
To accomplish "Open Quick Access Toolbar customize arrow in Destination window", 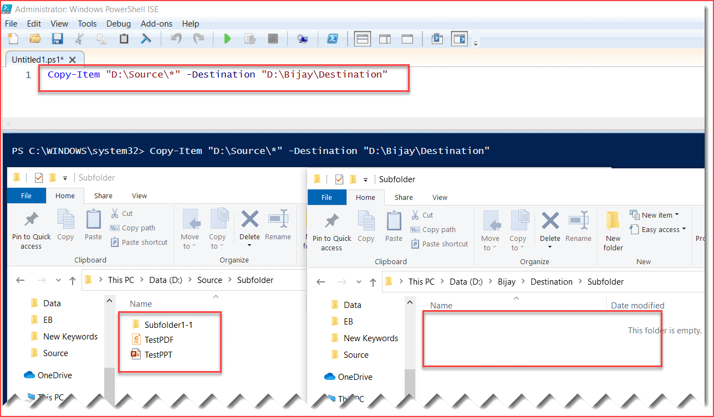I will [365, 179].
